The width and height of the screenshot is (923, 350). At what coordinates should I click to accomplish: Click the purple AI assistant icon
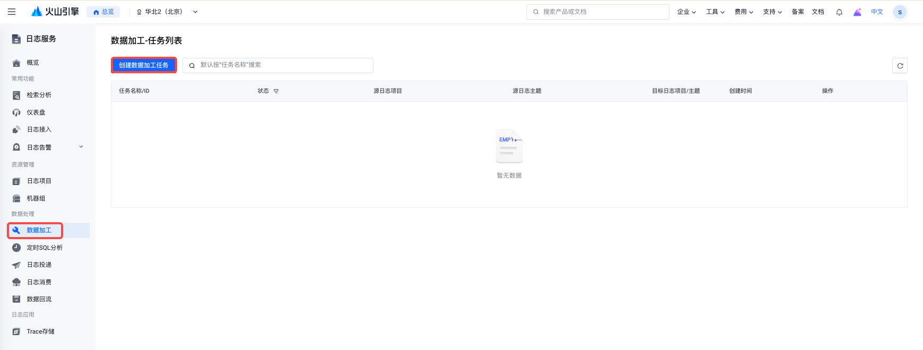coord(857,12)
